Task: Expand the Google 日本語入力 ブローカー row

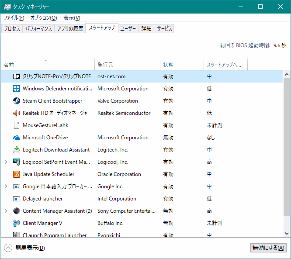Action: click(x=6, y=186)
